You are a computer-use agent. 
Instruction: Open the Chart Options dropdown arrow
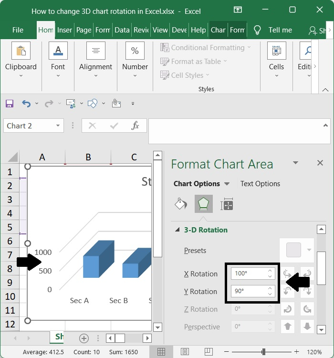point(227,184)
